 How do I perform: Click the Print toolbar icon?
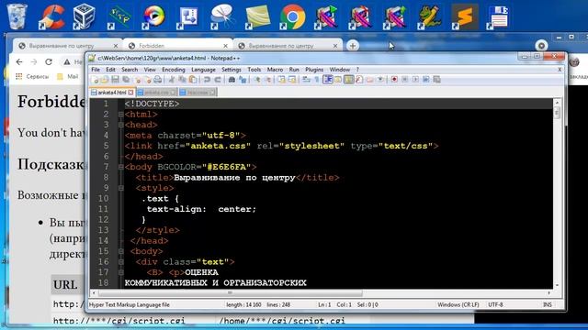point(157,80)
